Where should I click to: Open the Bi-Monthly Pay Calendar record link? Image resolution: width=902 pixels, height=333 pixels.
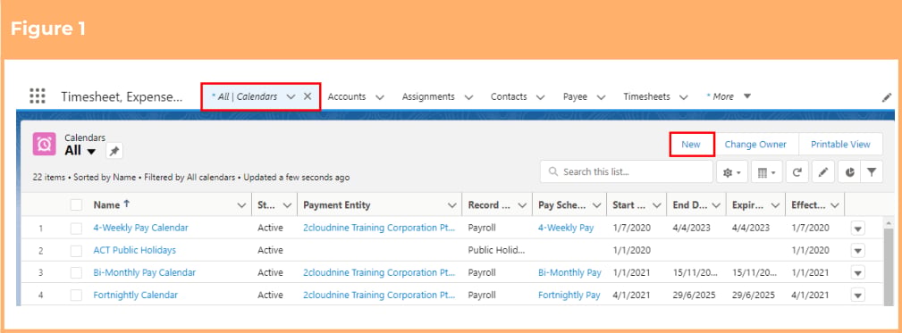145,272
